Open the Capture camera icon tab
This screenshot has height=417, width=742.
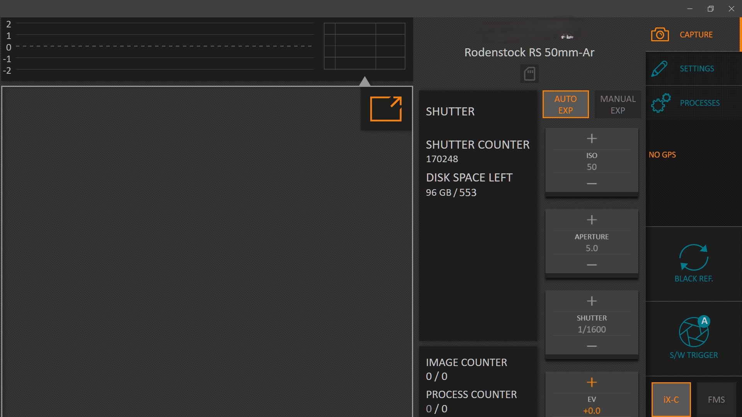660,35
